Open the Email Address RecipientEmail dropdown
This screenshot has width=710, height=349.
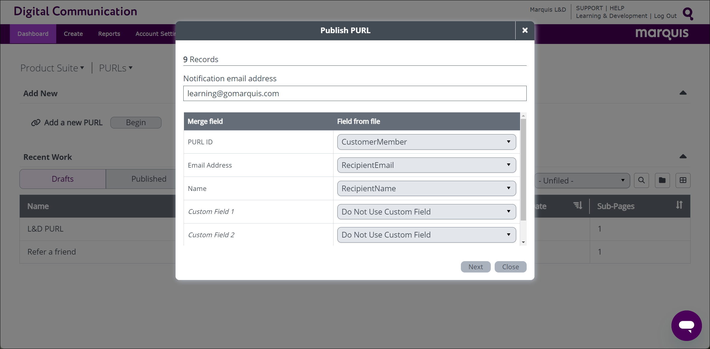coord(426,165)
